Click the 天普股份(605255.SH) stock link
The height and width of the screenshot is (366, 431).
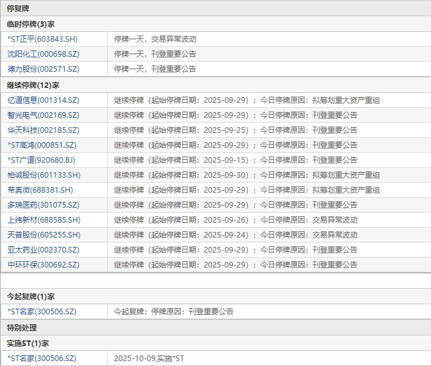[44, 235]
